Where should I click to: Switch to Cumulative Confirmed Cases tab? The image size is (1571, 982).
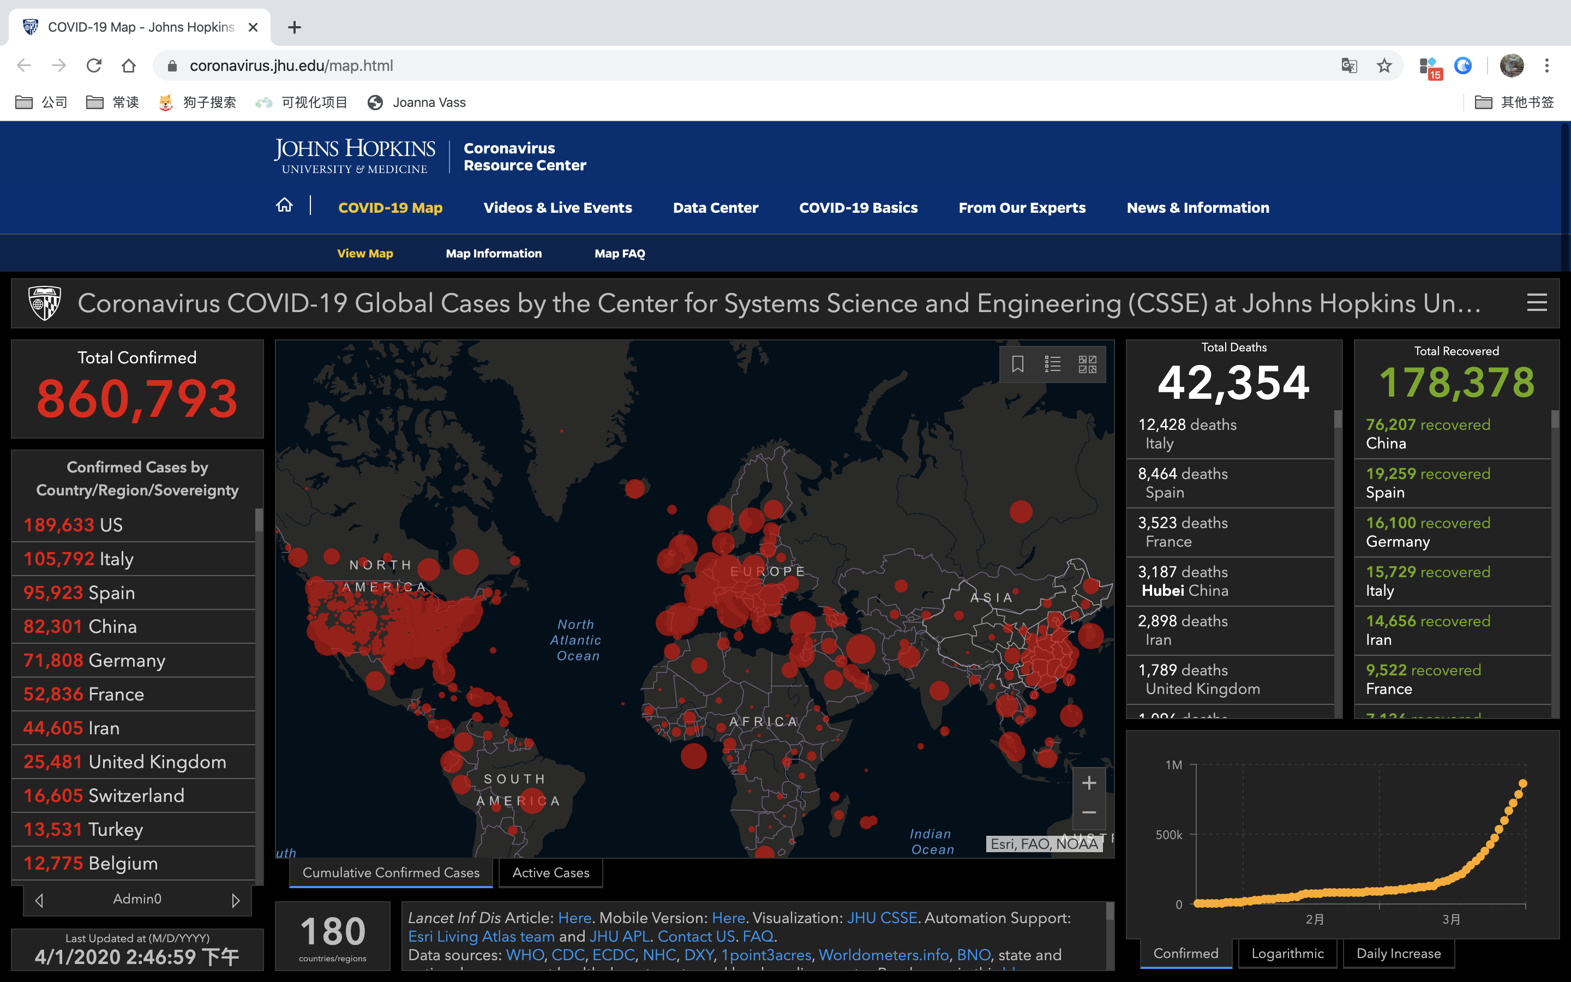[391, 873]
